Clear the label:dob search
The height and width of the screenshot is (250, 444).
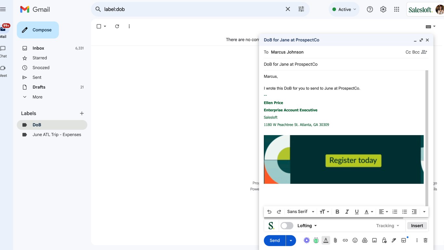(x=288, y=9)
